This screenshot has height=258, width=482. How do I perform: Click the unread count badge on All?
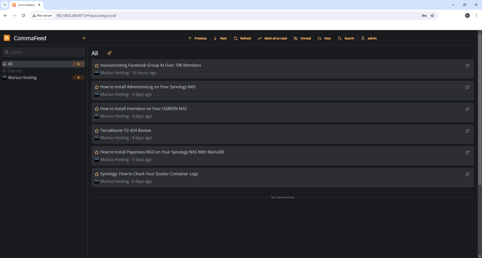tap(78, 64)
